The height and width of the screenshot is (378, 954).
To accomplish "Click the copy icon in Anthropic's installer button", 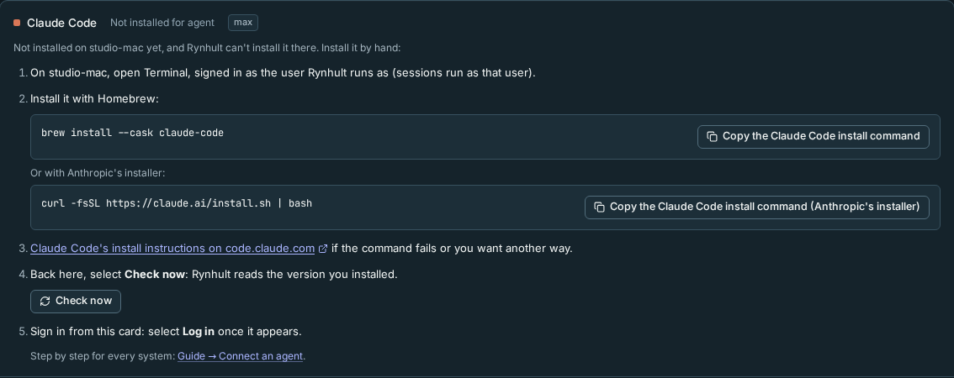I will click(x=599, y=207).
